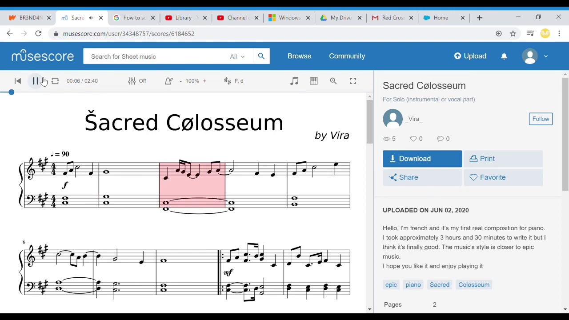
Task: Click the install app icon in address bar
Action: [499, 33]
